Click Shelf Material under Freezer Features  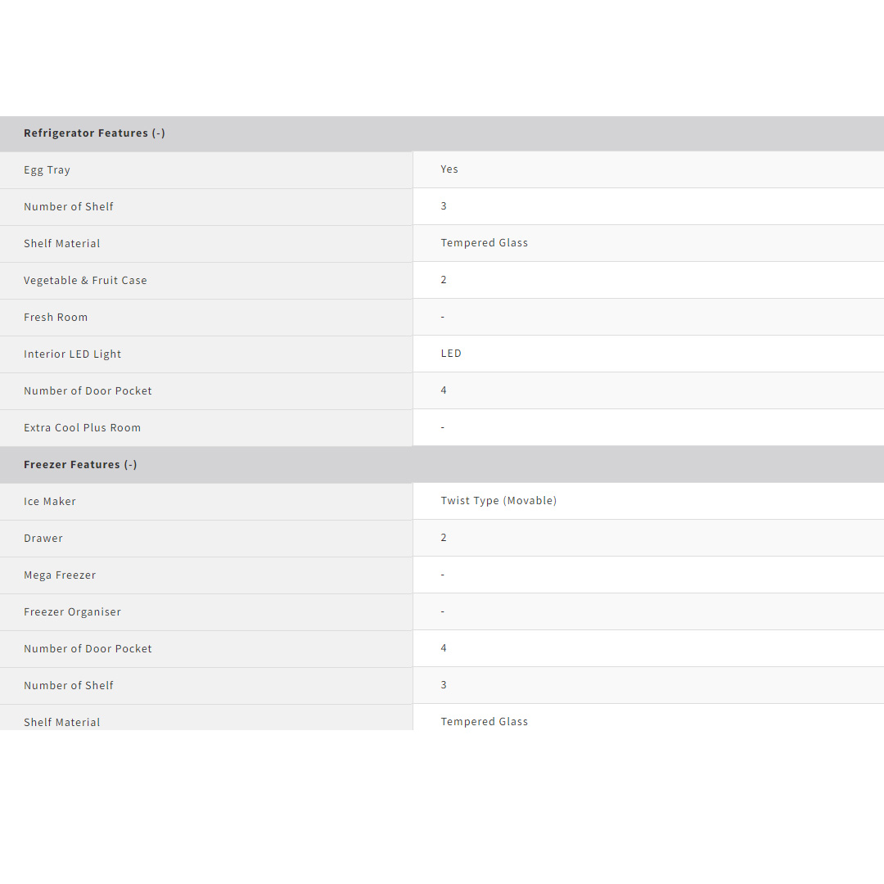coord(62,722)
